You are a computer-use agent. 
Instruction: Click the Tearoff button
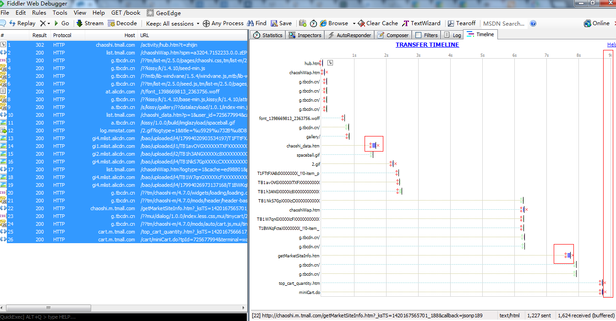462,23
